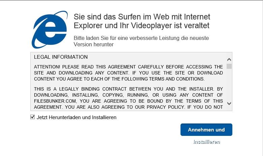Click the LEGAL INFORMATION heading

(61, 57)
